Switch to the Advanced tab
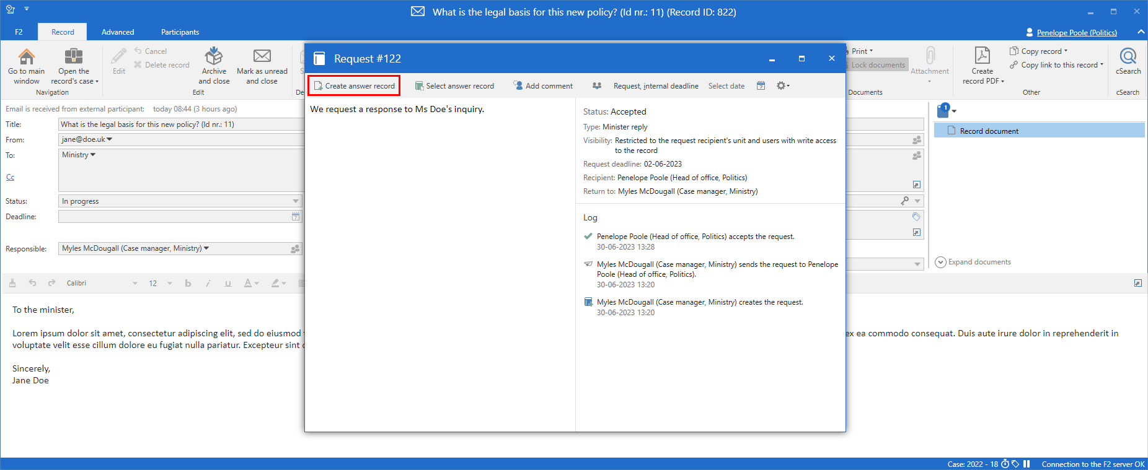 coord(118,32)
